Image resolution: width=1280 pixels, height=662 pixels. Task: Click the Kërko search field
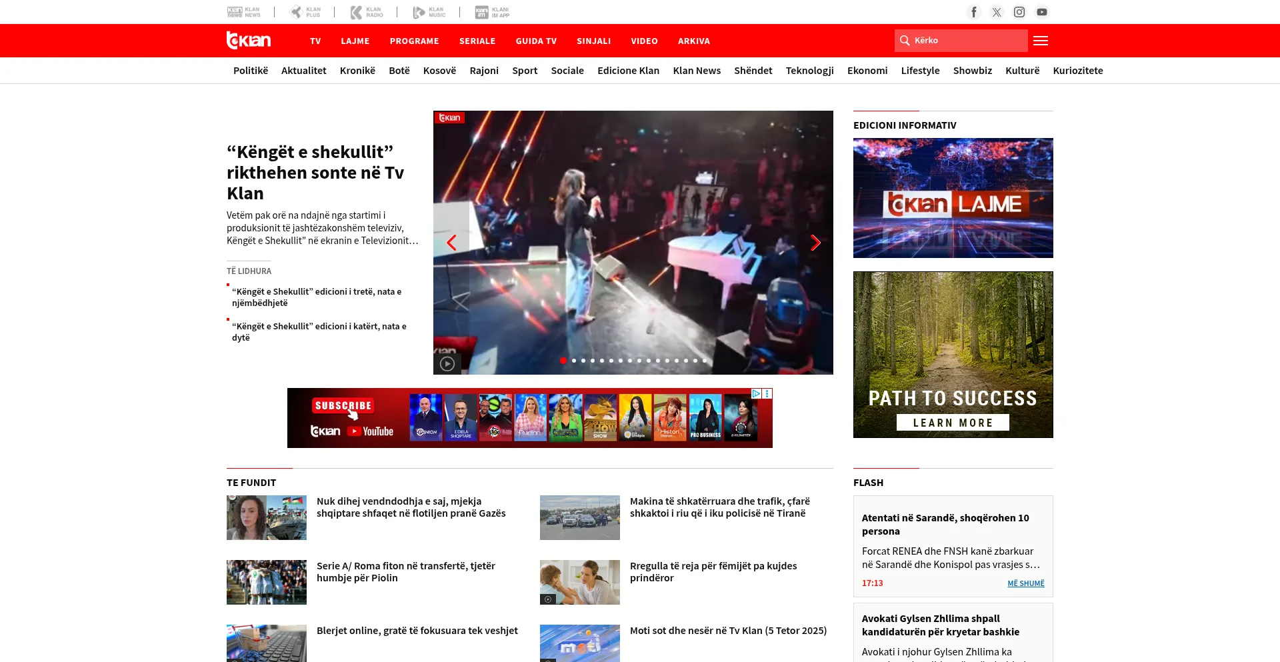(967, 41)
